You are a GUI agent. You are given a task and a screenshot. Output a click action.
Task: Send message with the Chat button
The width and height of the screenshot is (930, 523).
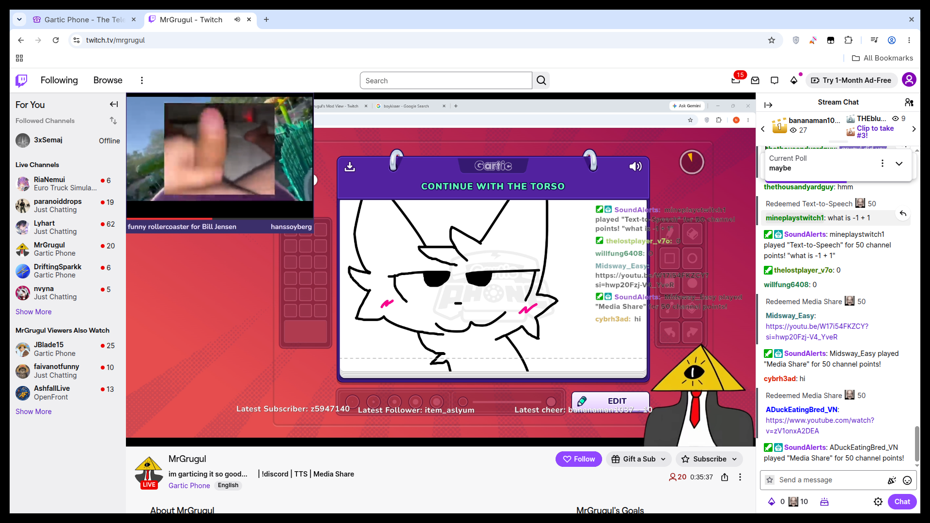tap(902, 502)
